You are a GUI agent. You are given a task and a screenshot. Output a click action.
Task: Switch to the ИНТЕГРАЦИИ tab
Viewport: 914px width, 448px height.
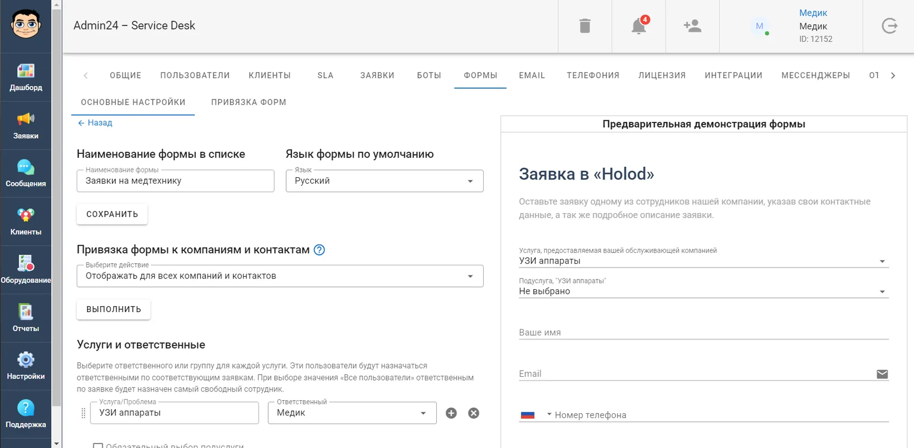(x=733, y=76)
